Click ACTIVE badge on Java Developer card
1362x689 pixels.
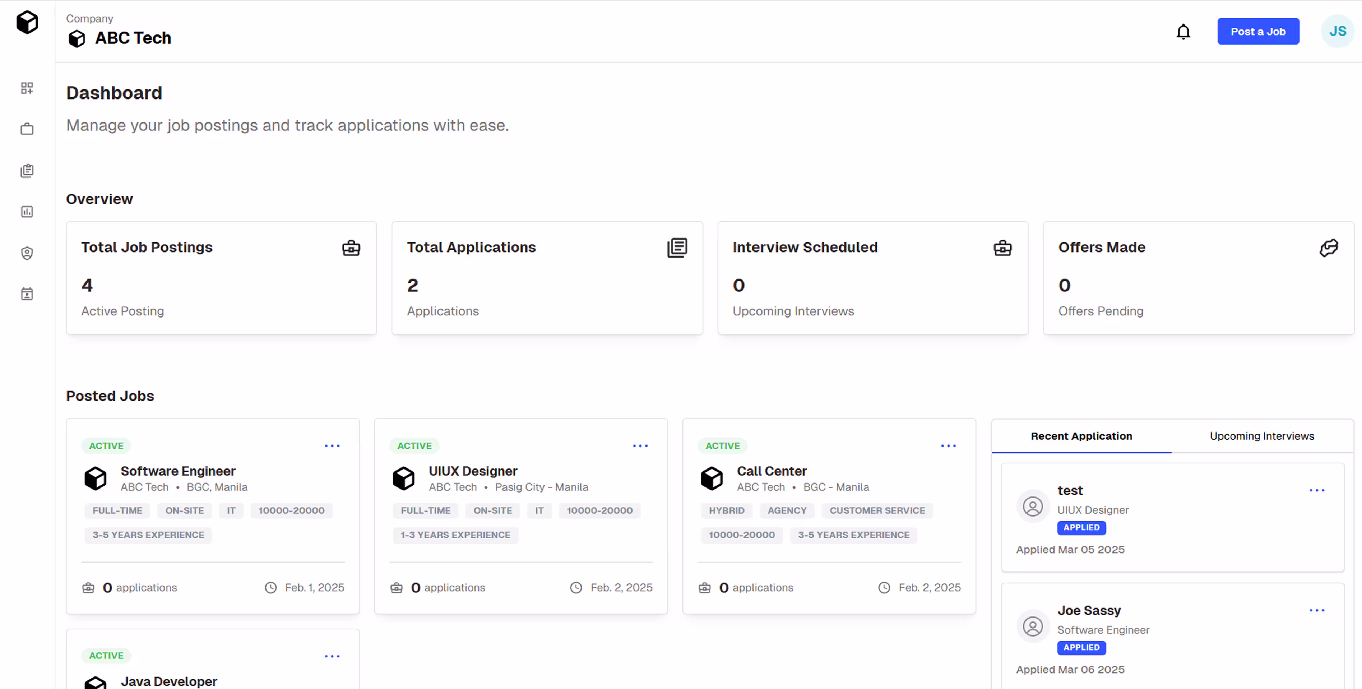[x=106, y=656]
